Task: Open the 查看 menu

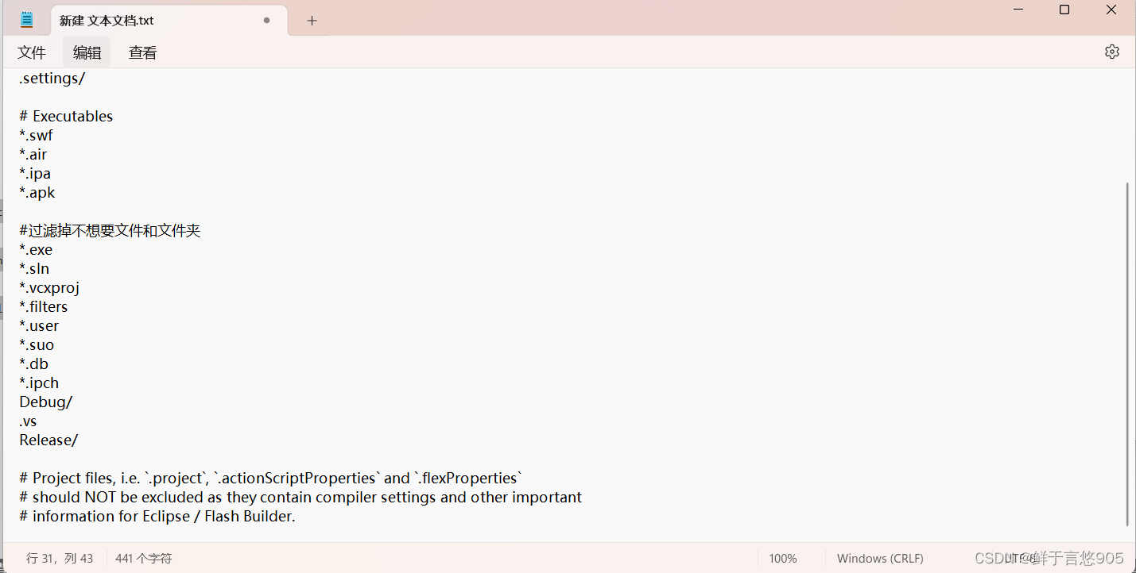Action: point(143,52)
